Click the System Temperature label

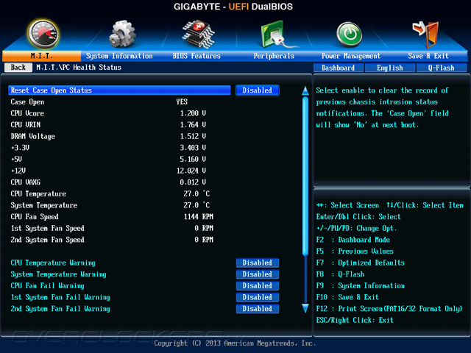pyautogui.click(x=44, y=205)
